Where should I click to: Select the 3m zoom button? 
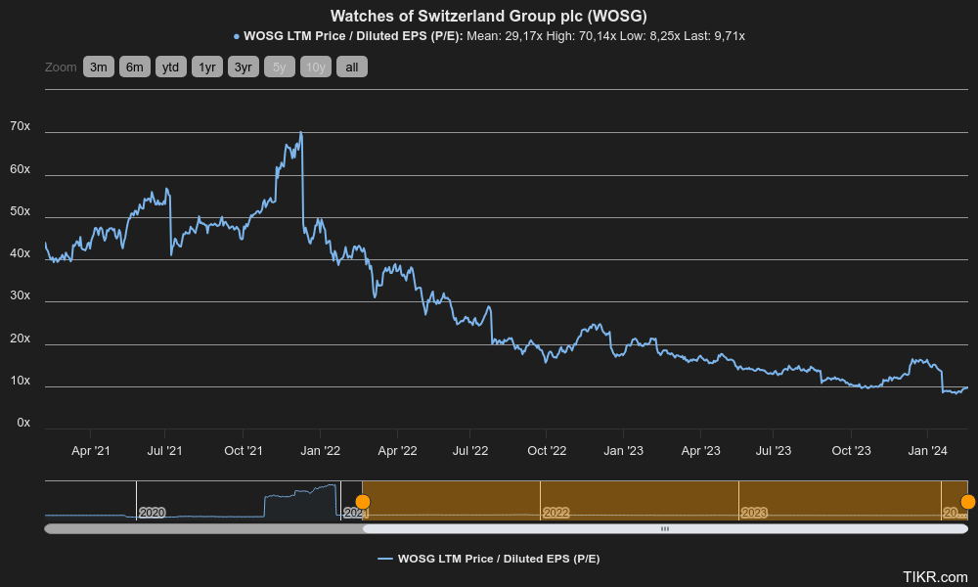point(99,67)
